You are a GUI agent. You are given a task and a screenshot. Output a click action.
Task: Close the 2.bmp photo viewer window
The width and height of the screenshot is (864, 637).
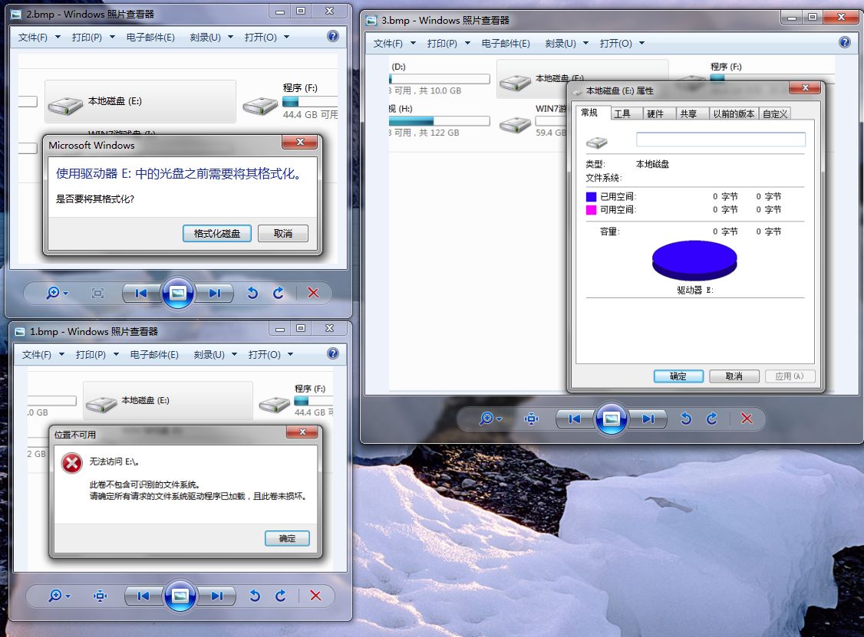[329, 11]
